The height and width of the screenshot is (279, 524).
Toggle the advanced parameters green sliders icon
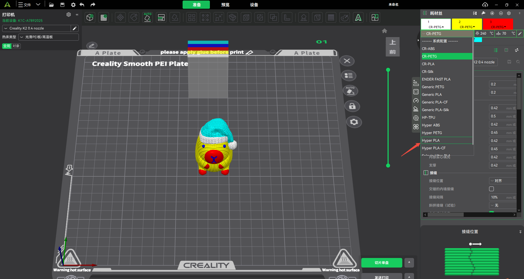pyautogui.click(x=496, y=50)
